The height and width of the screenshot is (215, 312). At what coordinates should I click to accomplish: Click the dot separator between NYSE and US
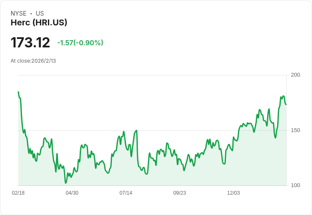tap(31, 14)
